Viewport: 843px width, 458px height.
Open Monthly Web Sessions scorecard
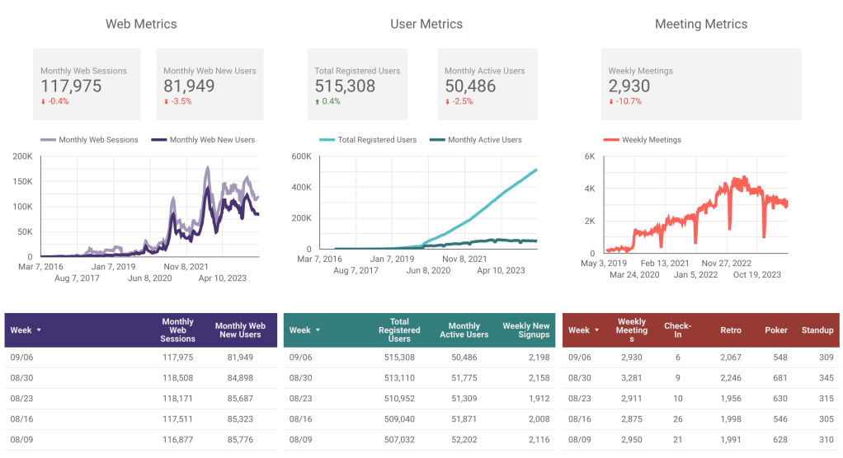pyautogui.click(x=87, y=84)
